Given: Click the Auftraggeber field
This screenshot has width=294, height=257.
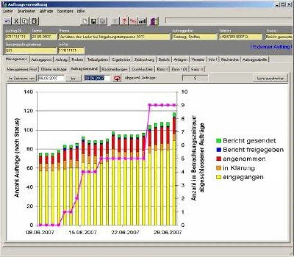Looking at the screenshot, I should (194, 37).
